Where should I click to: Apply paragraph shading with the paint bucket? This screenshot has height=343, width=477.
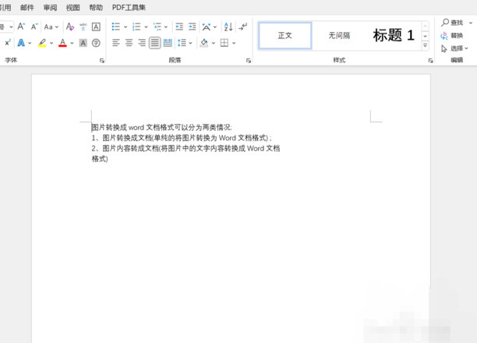(x=204, y=43)
